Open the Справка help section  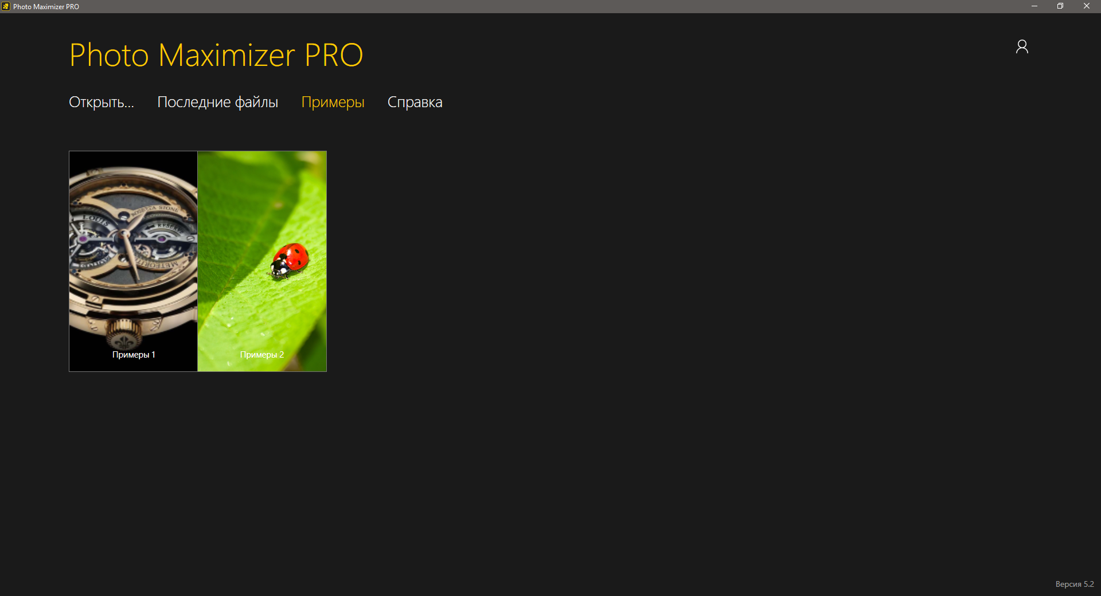[415, 102]
